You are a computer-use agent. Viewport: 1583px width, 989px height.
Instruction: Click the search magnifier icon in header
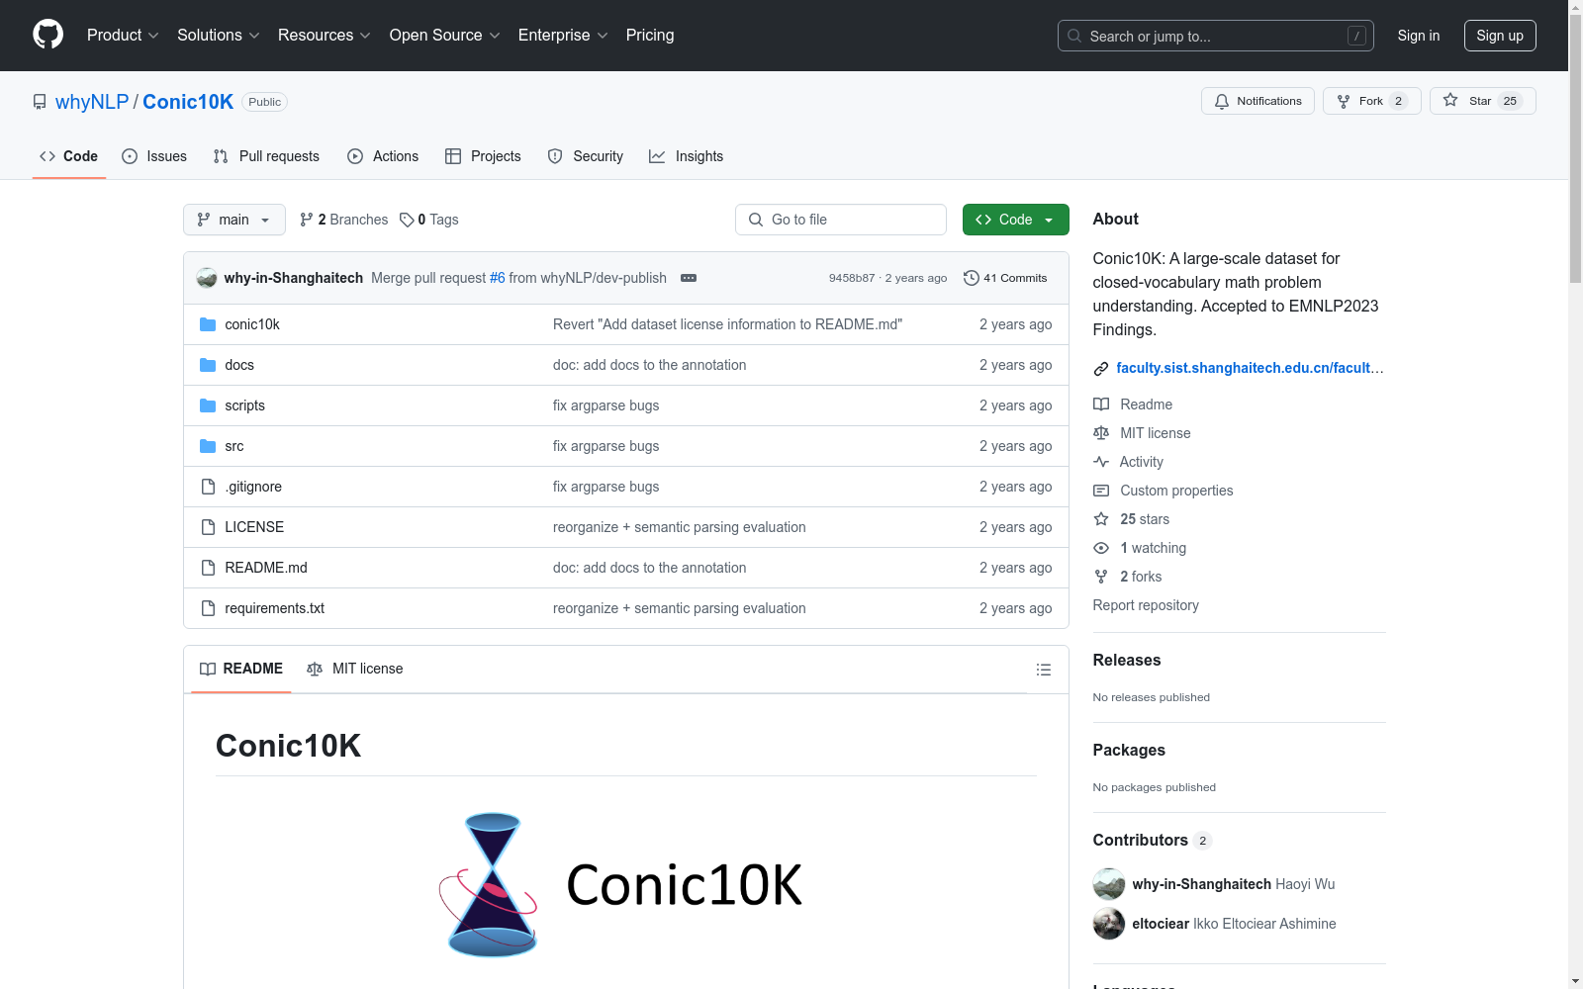click(x=1074, y=36)
